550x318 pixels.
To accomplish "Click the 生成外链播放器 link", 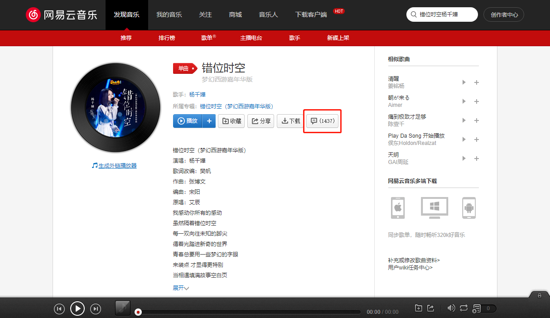I will click(114, 166).
